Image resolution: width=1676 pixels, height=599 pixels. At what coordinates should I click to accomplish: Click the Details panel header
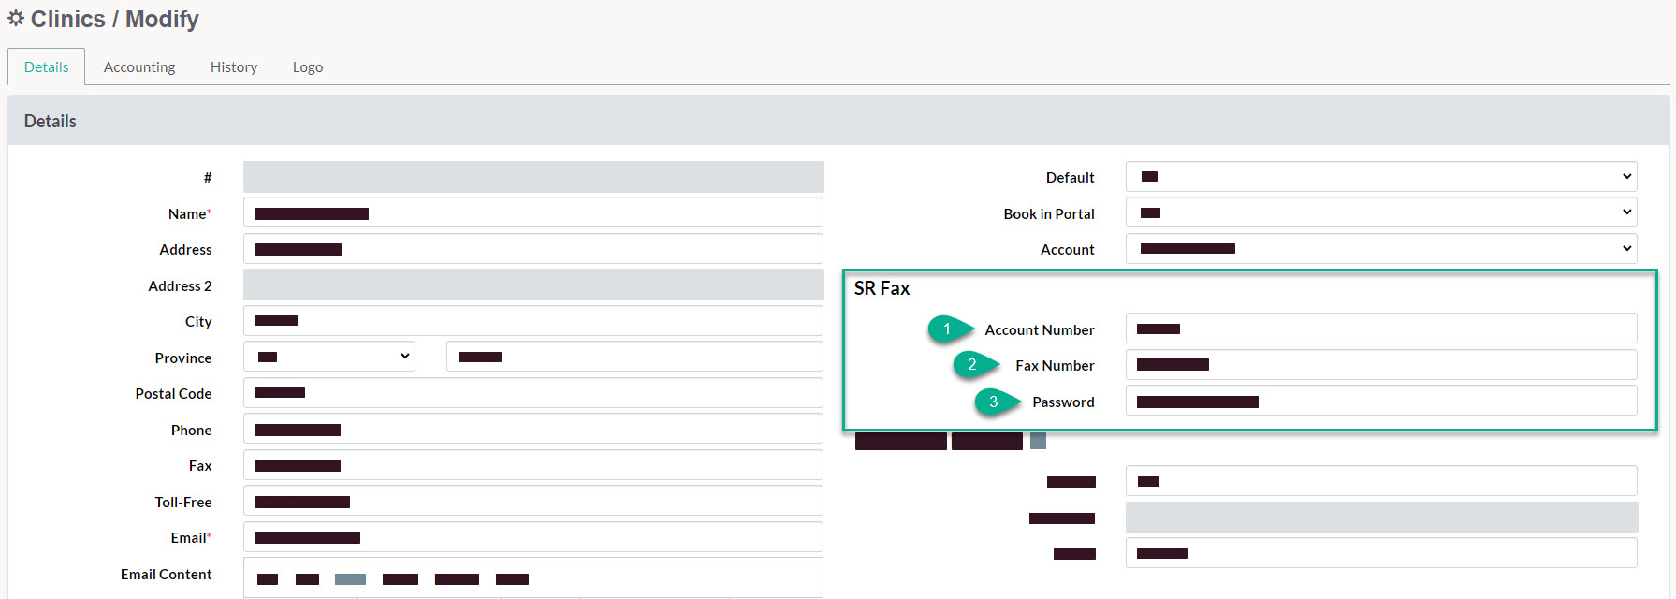click(x=838, y=121)
